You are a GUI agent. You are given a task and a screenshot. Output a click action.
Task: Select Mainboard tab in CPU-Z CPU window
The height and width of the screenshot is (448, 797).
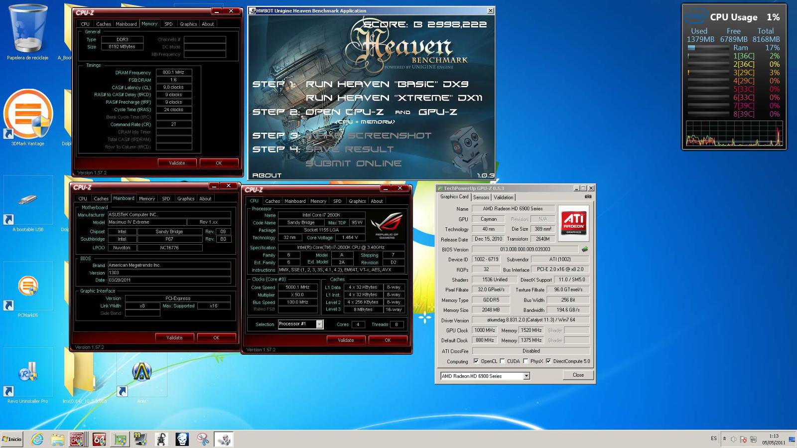(x=295, y=201)
